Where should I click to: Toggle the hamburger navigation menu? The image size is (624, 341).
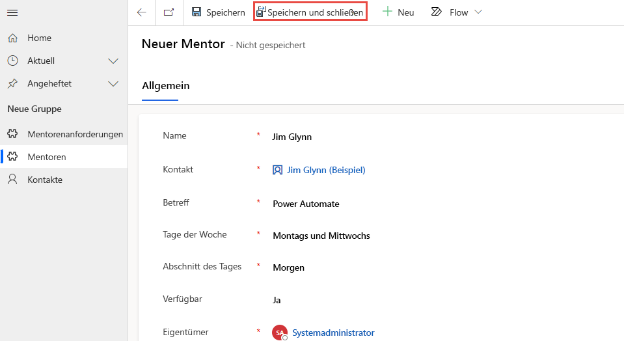coord(12,13)
